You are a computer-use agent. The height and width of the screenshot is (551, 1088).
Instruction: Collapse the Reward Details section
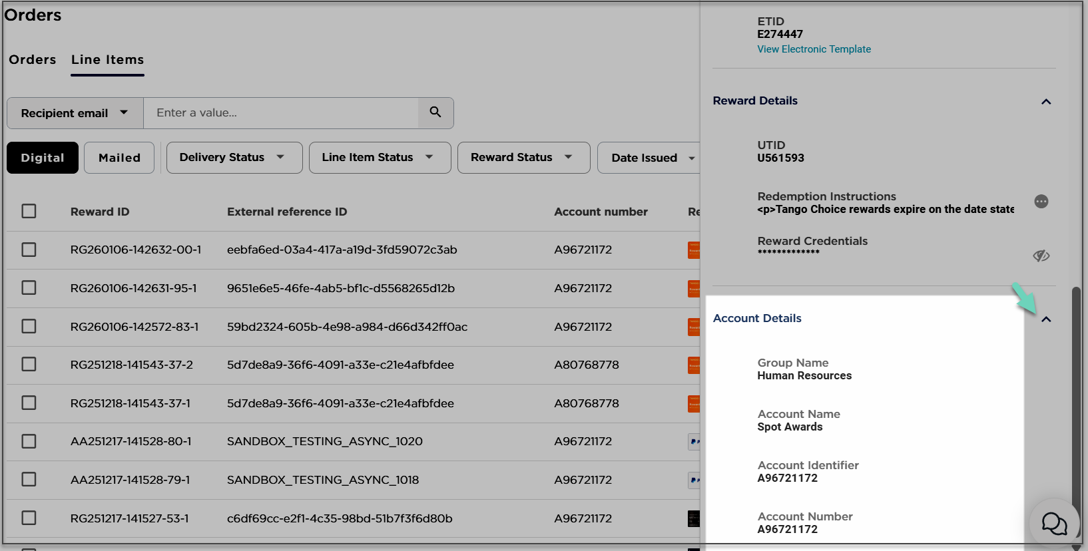click(x=1046, y=102)
